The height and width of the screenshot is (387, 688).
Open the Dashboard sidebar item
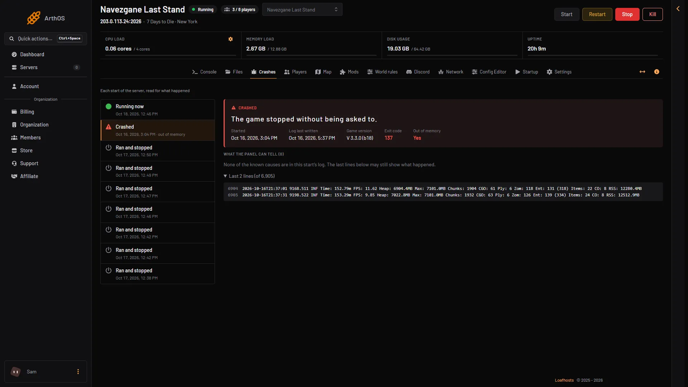coord(46,54)
